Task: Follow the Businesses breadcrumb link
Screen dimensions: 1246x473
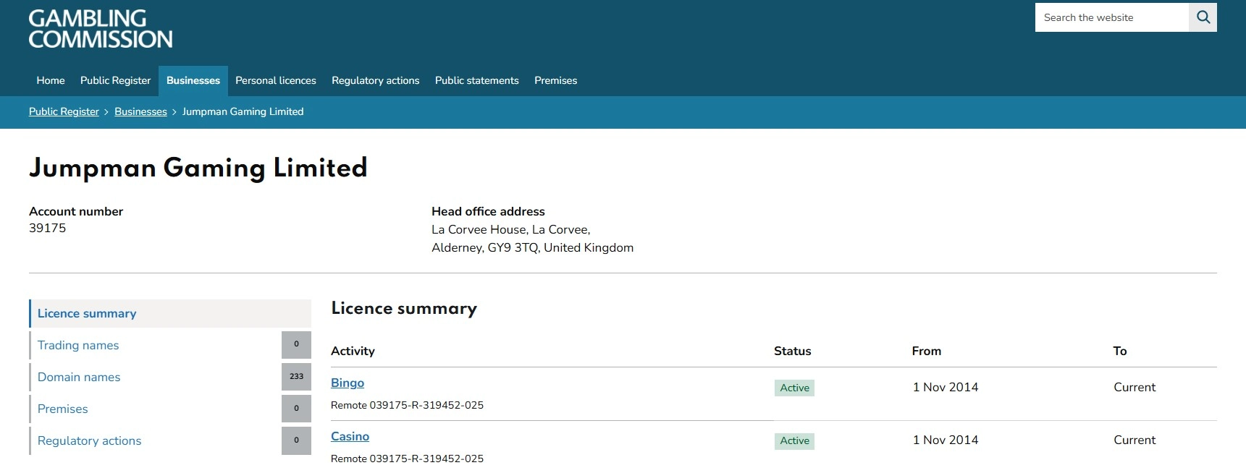Action: coord(140,111)
